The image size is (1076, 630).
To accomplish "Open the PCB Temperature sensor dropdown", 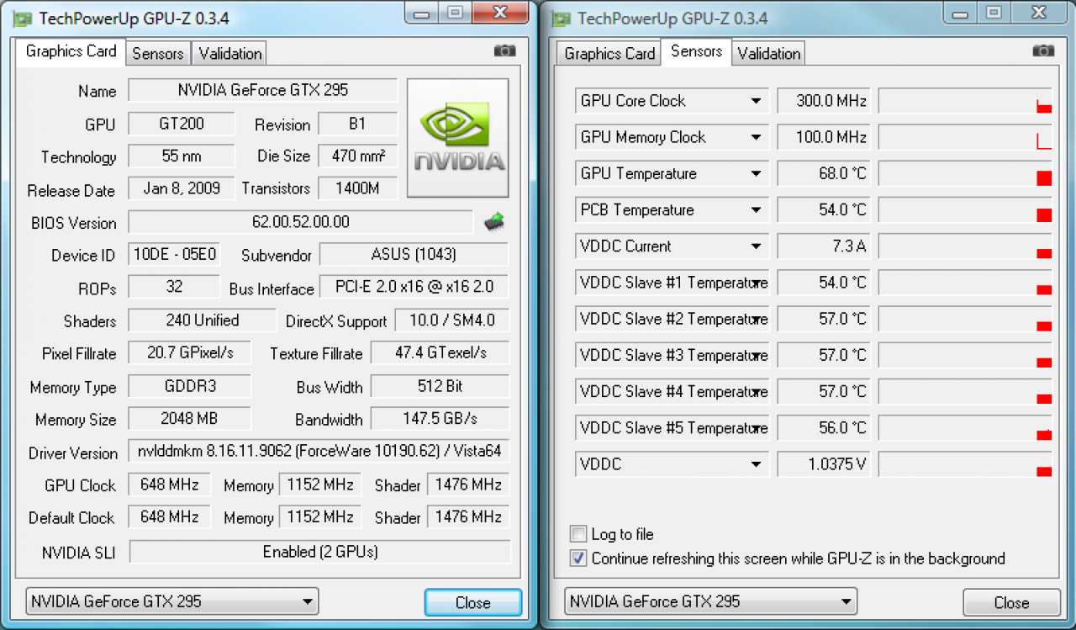I will point(756,209).
